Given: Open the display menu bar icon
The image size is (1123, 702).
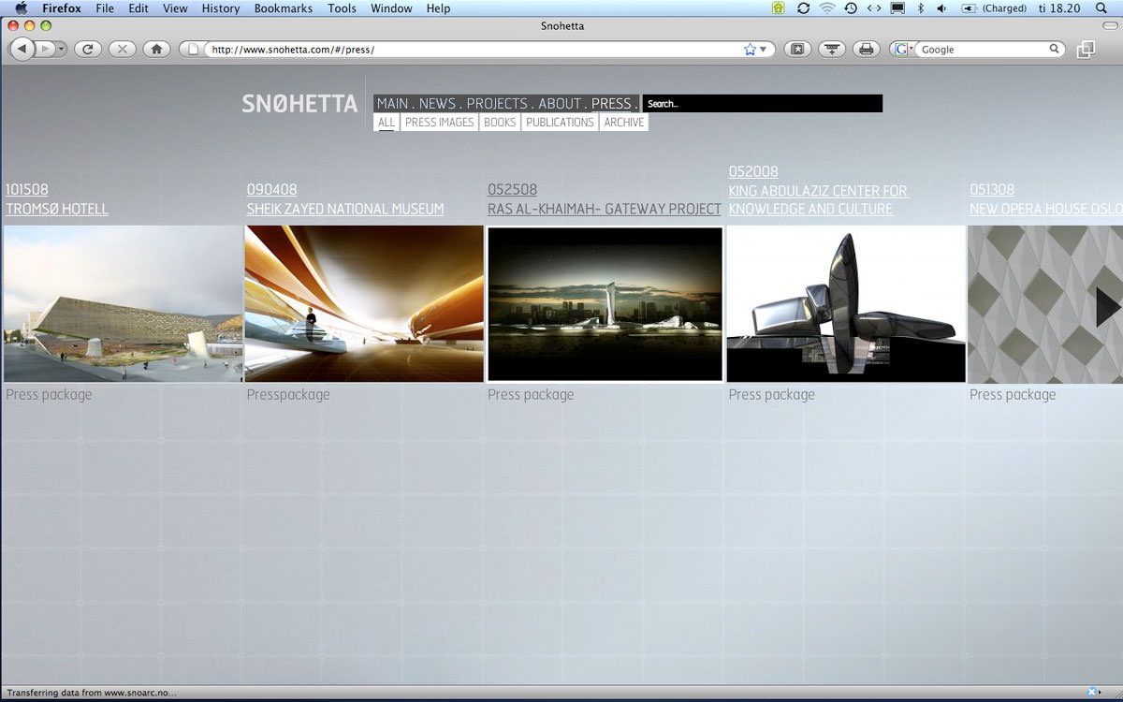Looking at the screenshot, I should pyautogui.click(x=897, y=8).
